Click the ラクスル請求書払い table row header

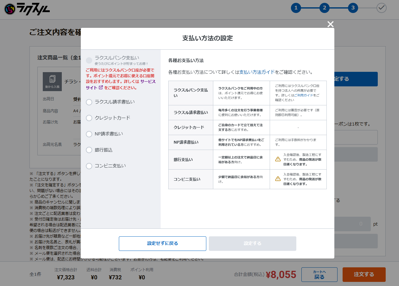pyautogui.click(x=191, y=113)
